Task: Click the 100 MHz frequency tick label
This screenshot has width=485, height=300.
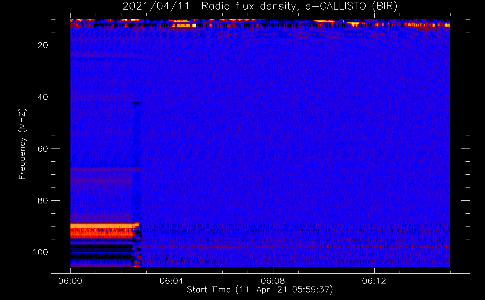Action: 40,252
